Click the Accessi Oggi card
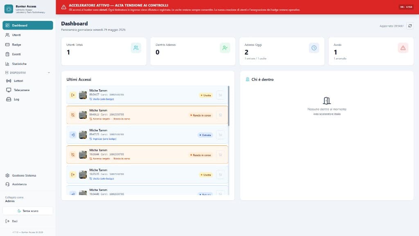The image size is (419, 236). point(282,51)
